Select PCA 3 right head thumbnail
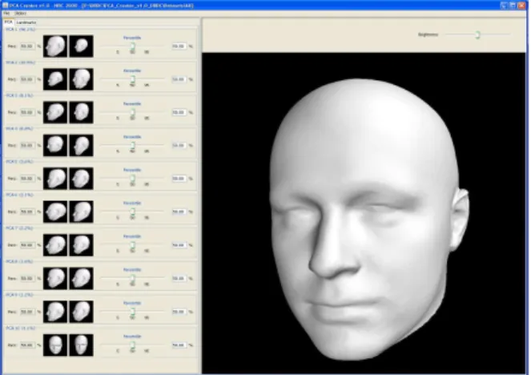 click(81, 112)
